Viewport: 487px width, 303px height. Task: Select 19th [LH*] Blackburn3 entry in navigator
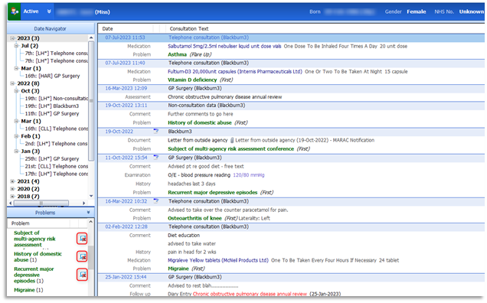click(x=52, y=106)
